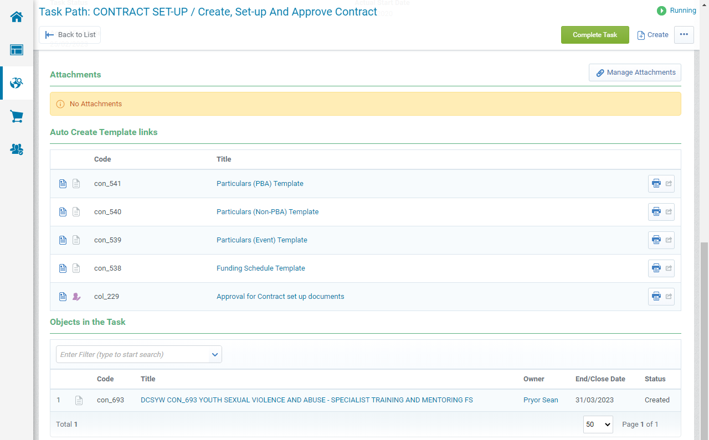
Task: Expand the filter dropdown chevron
Action: point(215,354)
